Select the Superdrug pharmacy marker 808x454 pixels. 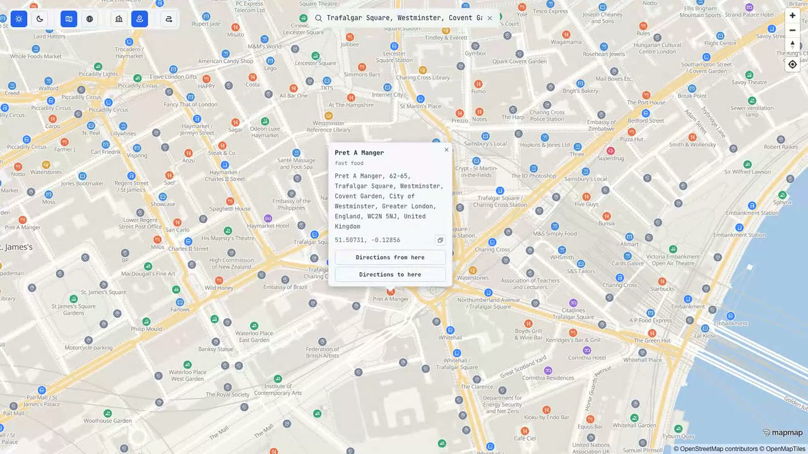click(610, 151)
